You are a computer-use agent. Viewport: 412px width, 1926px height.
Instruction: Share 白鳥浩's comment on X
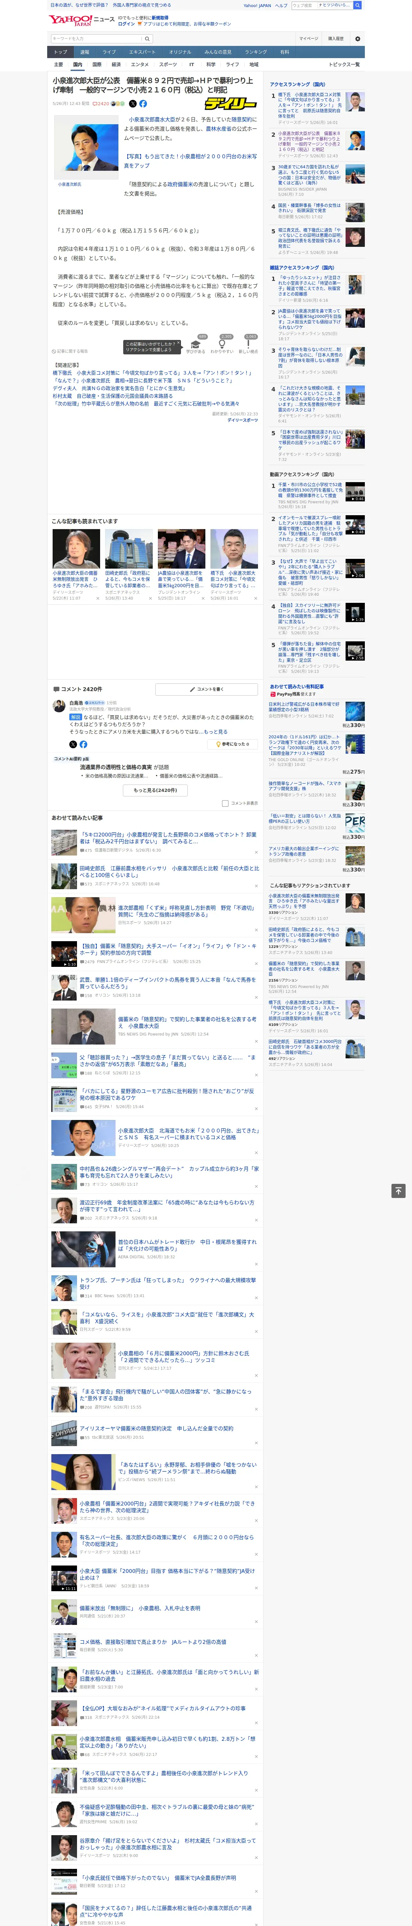(73, 744)
